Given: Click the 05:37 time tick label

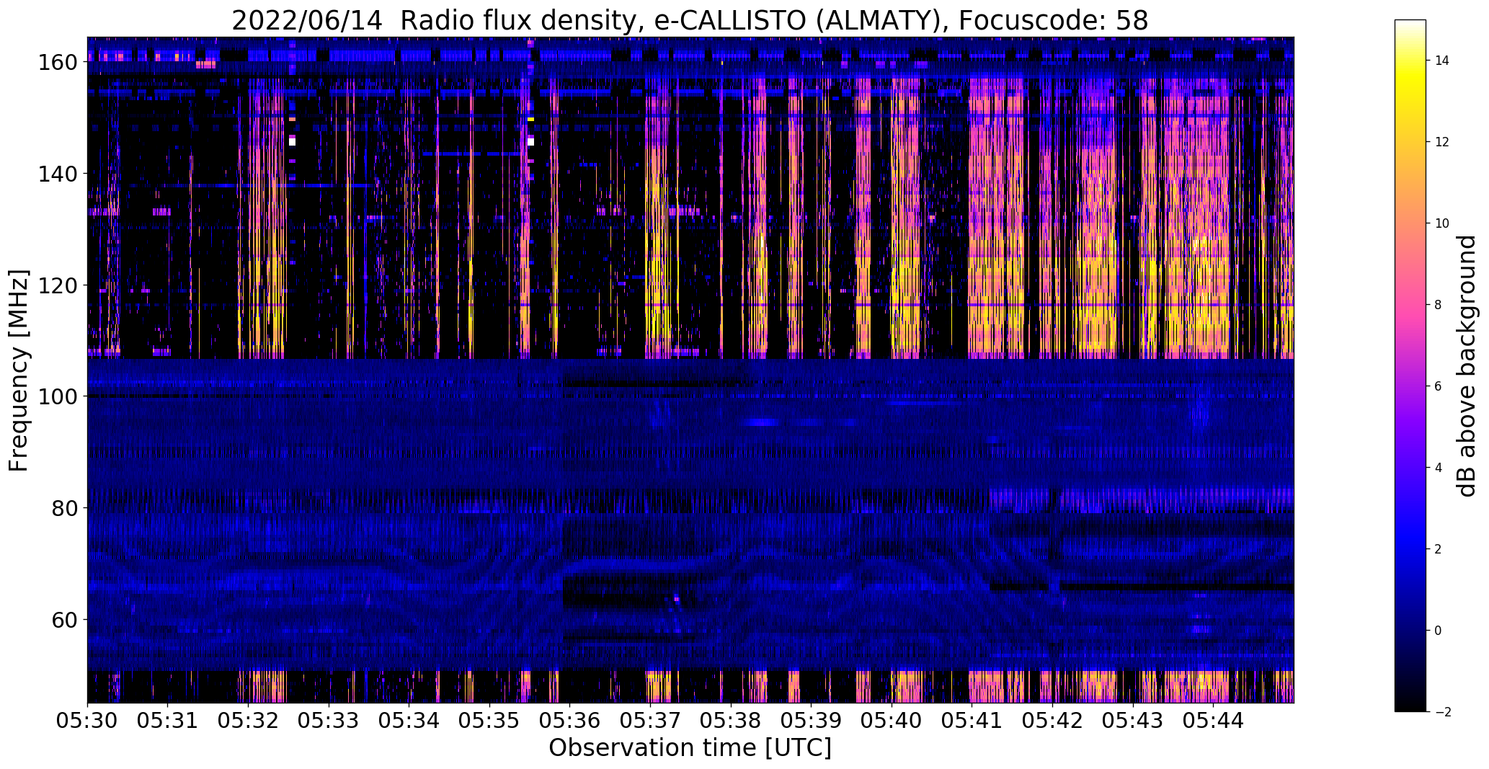Looking at the screenshot, I should pos(651,720).
